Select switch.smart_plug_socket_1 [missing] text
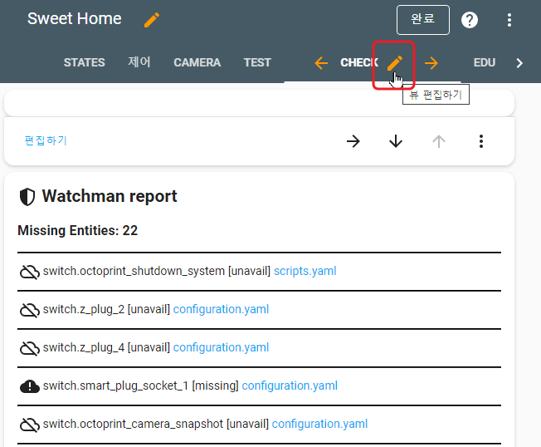The image size is (541, 447). click(x=141, y=386)
